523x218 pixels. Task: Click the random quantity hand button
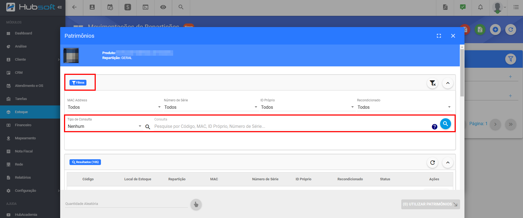pyautogui.click(x=196, y=204)
